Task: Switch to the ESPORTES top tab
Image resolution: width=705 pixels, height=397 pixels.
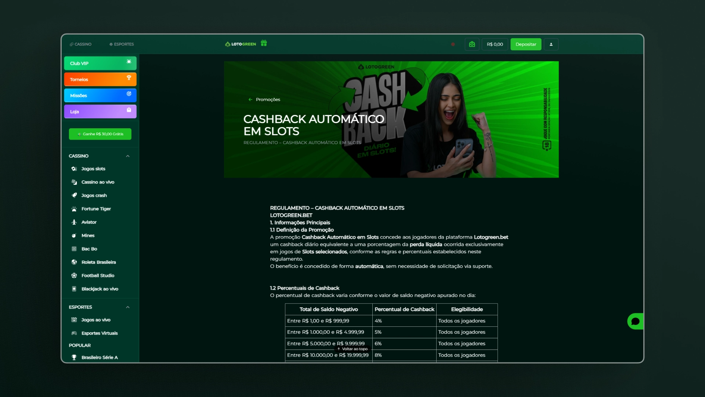Action: coord(122,44)
